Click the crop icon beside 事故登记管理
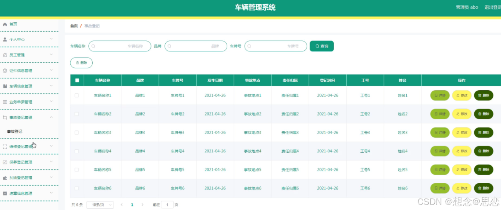This screenshot has width=501, height=210. 5,117
